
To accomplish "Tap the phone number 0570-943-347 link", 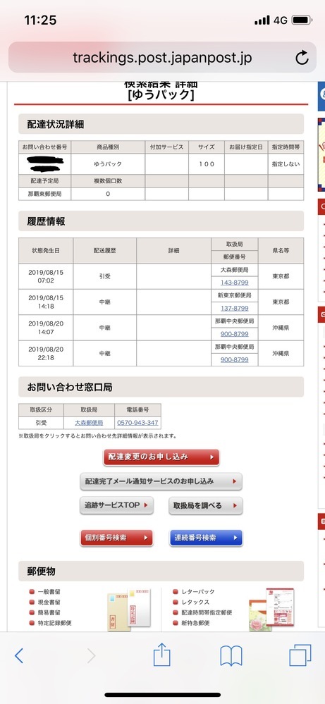I will (137, 423).
